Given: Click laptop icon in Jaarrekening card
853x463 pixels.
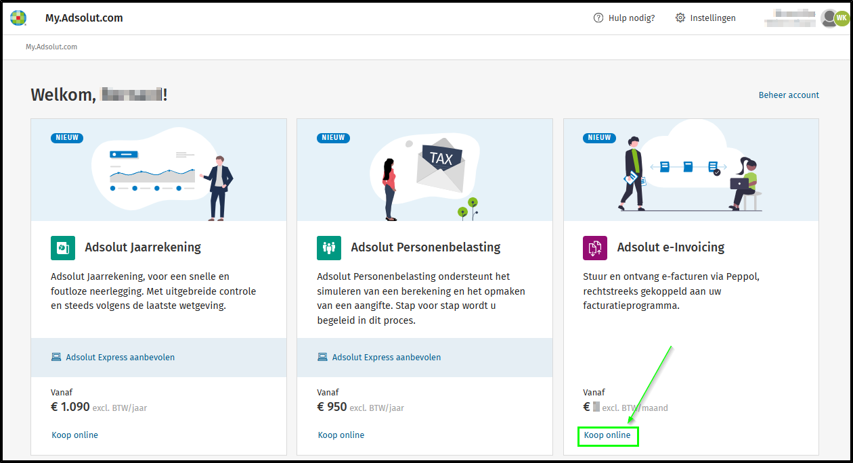Looking at the screenshot, I should pyautogui.click(x=56, y=357).
